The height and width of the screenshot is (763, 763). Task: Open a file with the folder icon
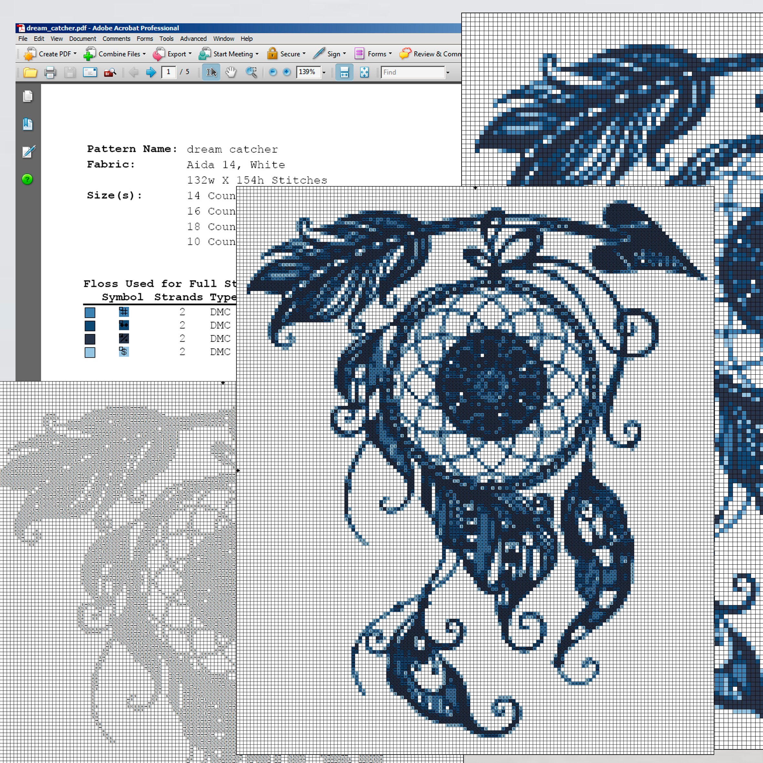(30, 72)
